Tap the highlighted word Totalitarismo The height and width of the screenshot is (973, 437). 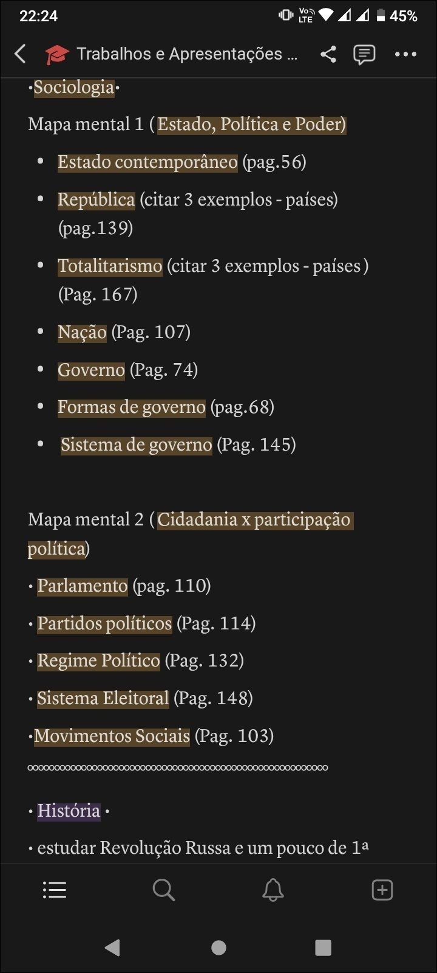(110, 266)
